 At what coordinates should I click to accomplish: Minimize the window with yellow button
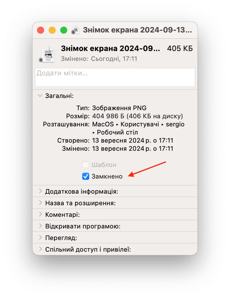coord(52,30)
